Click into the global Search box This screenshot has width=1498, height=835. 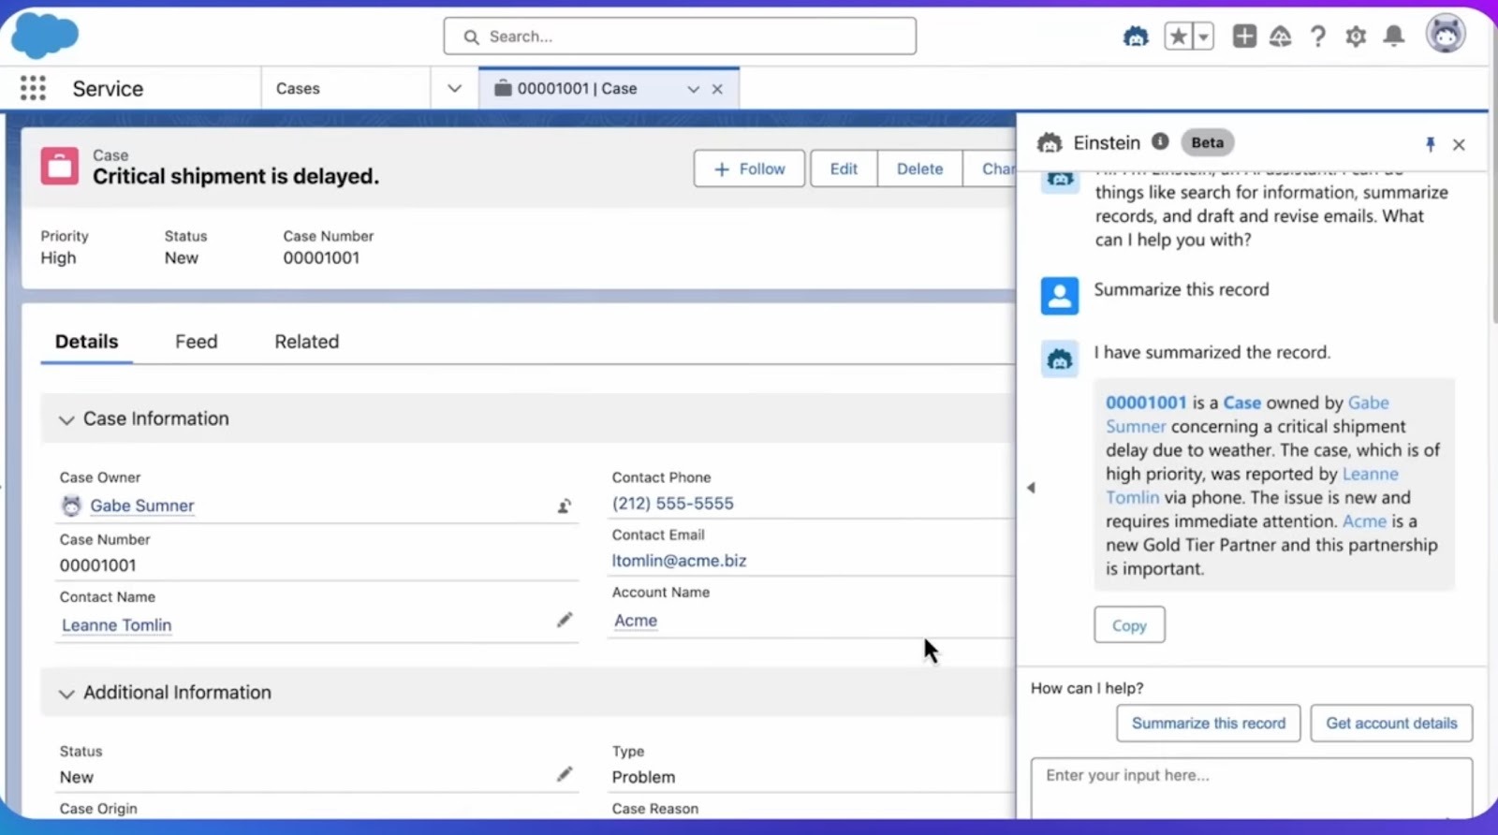click(x=680, y=37)
